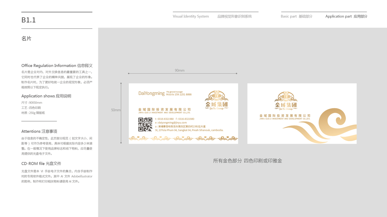Image resolution: width=387 pixels, height=217 pixels.
Task: Click the paragraph beginning "光盘文件是本 VI"
Action: click(x=57, y=176)
